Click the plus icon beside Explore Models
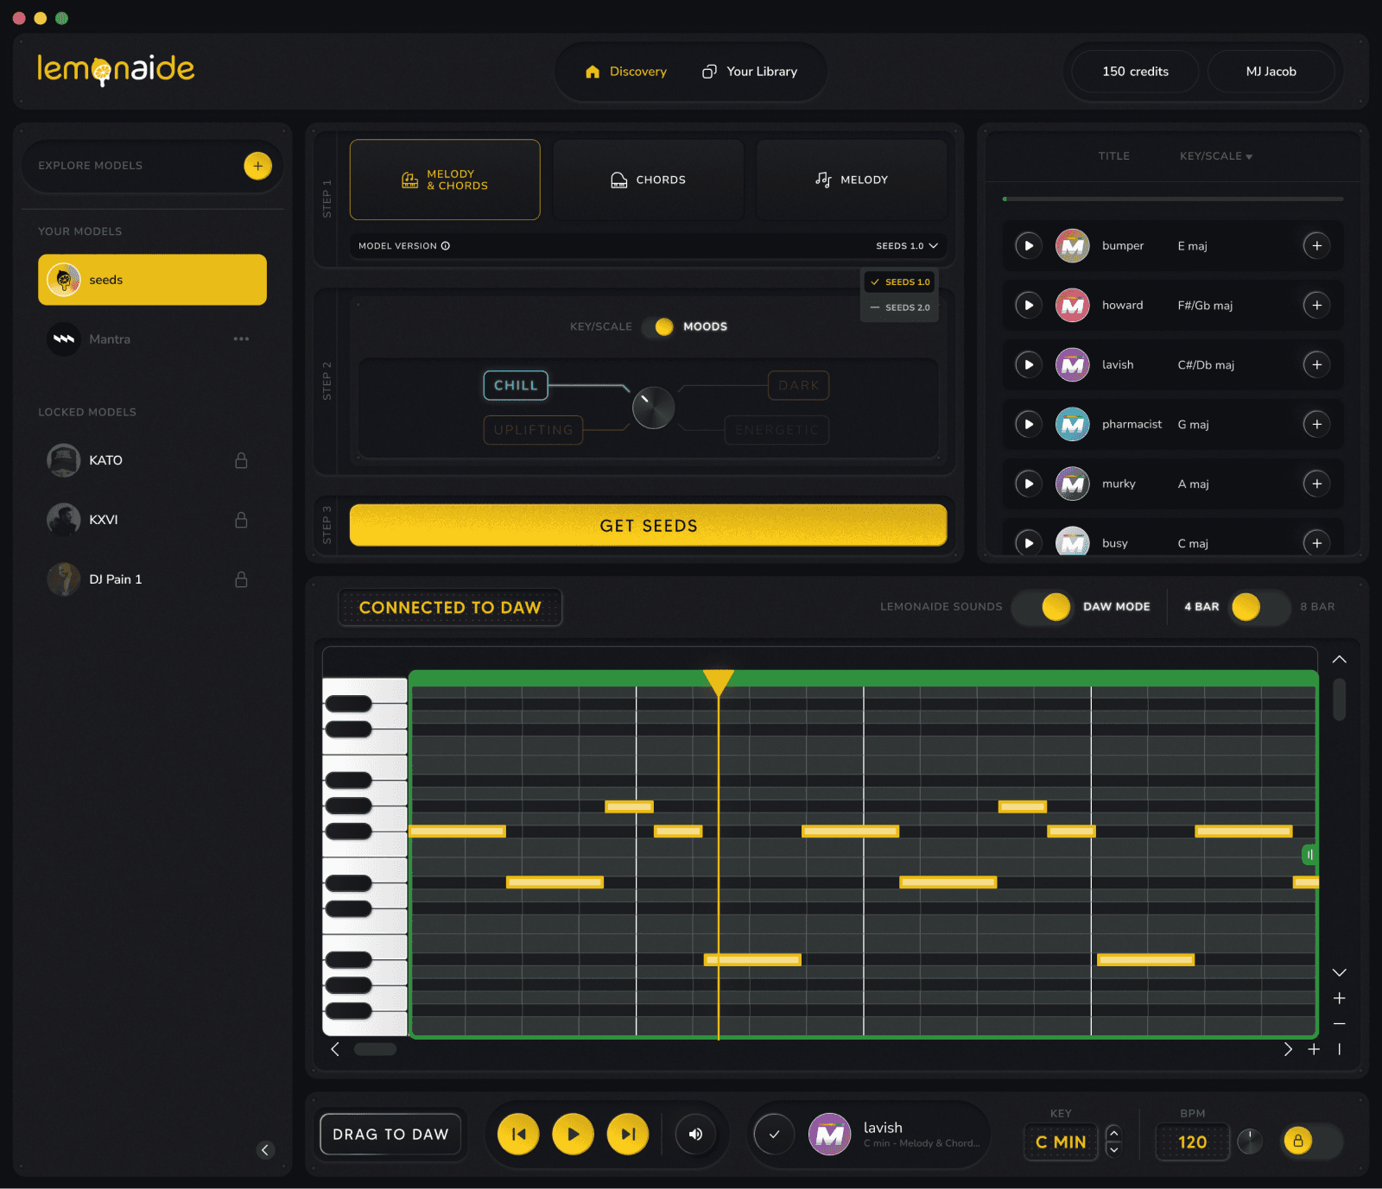The height and width of the screenshot is (1189, 1382). click(257, 166)
